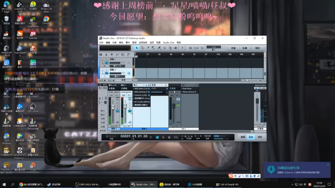Viewport: 335px width, 188px height.
Task: Toggle the metronome icon in transport
Action: [192, 136]
